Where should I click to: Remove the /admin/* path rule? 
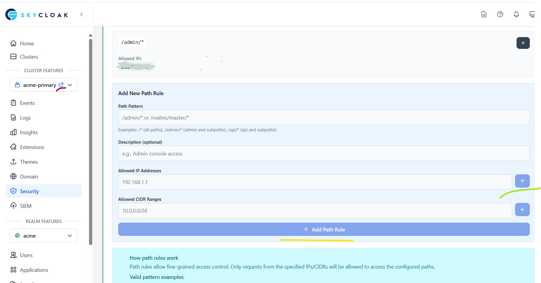(x=523, y=43)
